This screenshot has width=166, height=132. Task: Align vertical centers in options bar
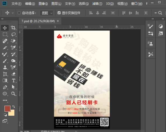click(130, 13)
